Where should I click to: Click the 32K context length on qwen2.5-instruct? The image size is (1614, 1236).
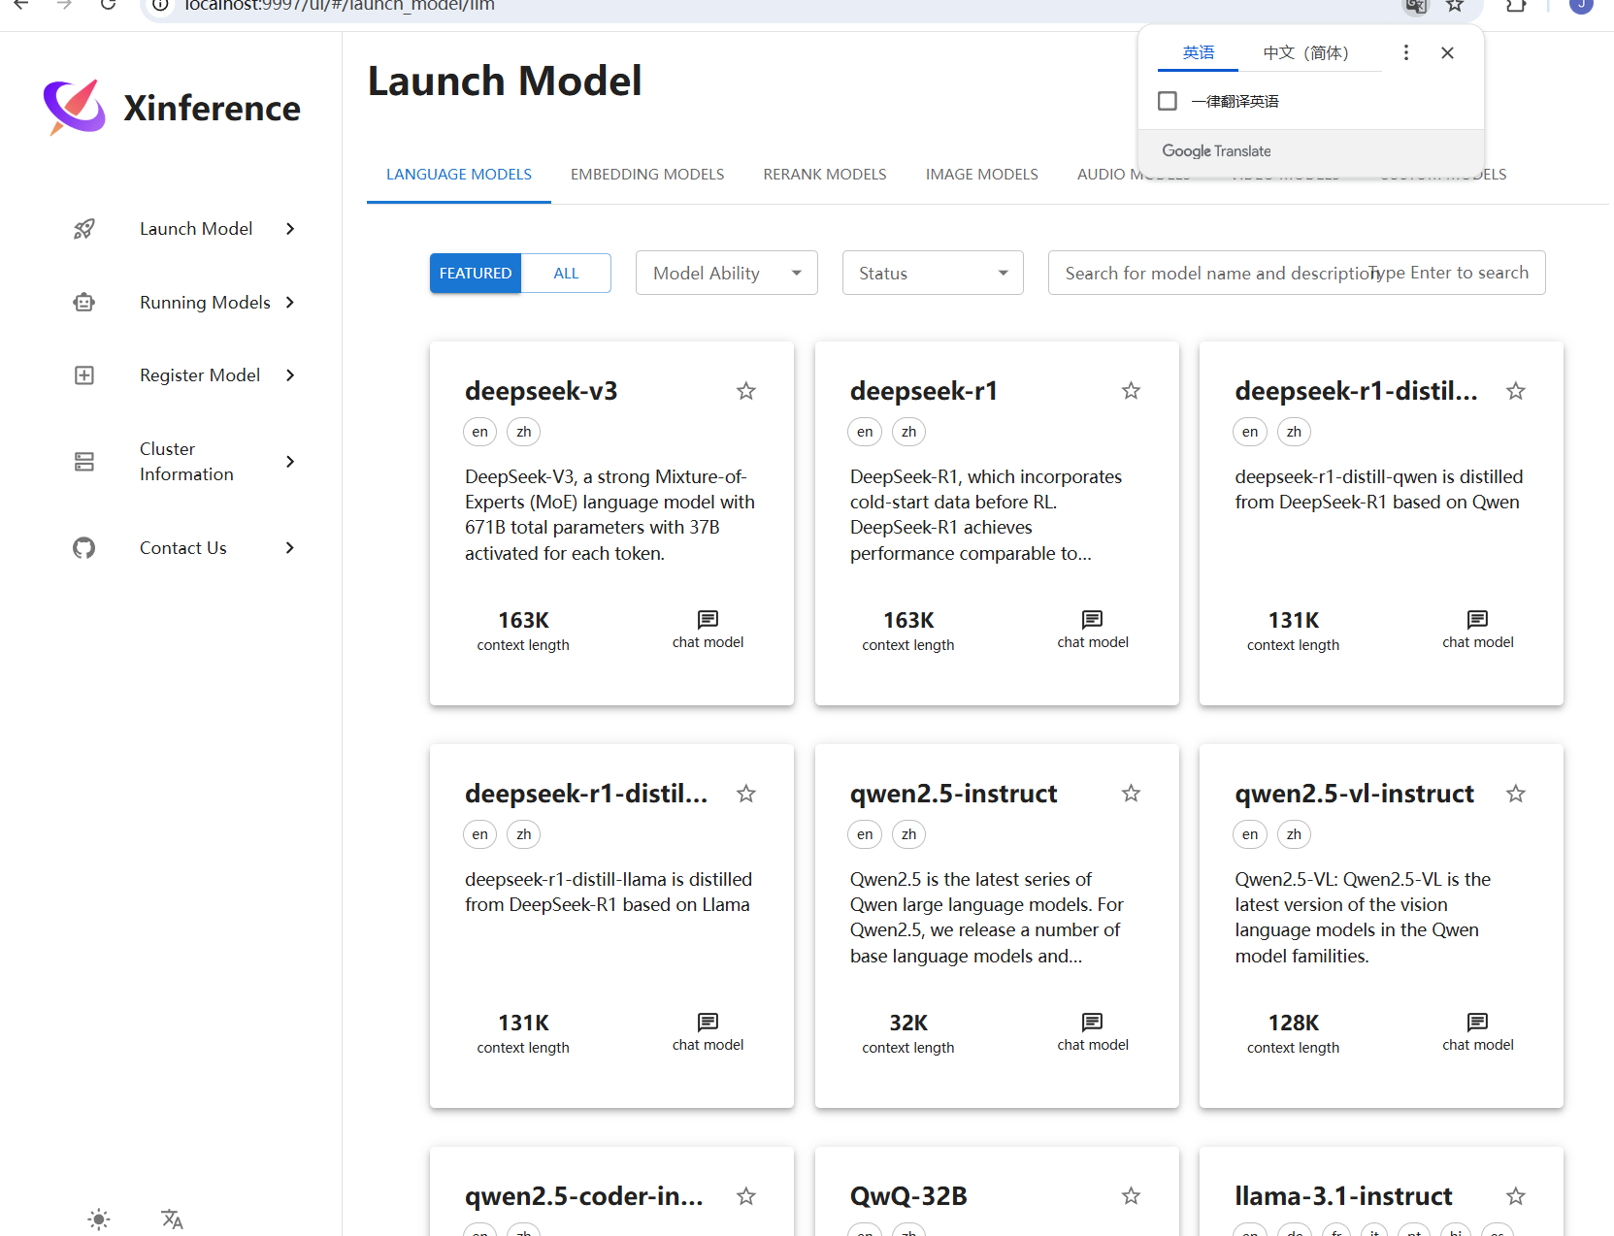tap(908, 1023)
